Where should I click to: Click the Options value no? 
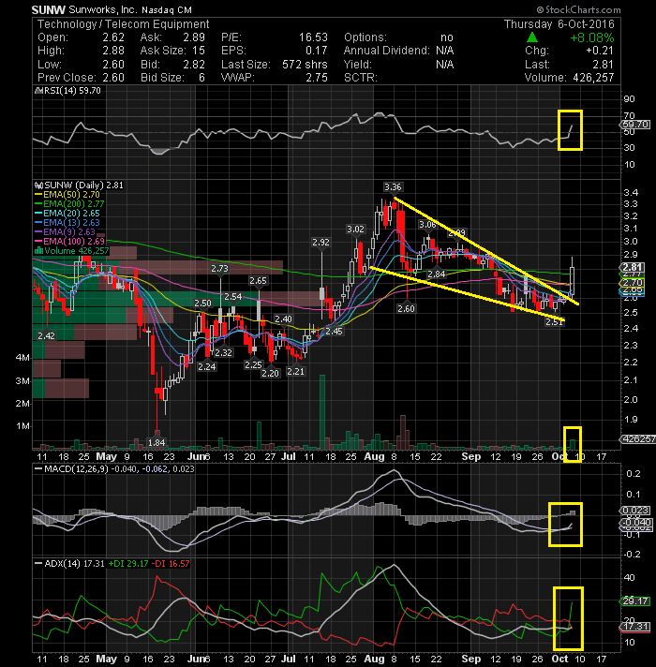coord(447,37)
